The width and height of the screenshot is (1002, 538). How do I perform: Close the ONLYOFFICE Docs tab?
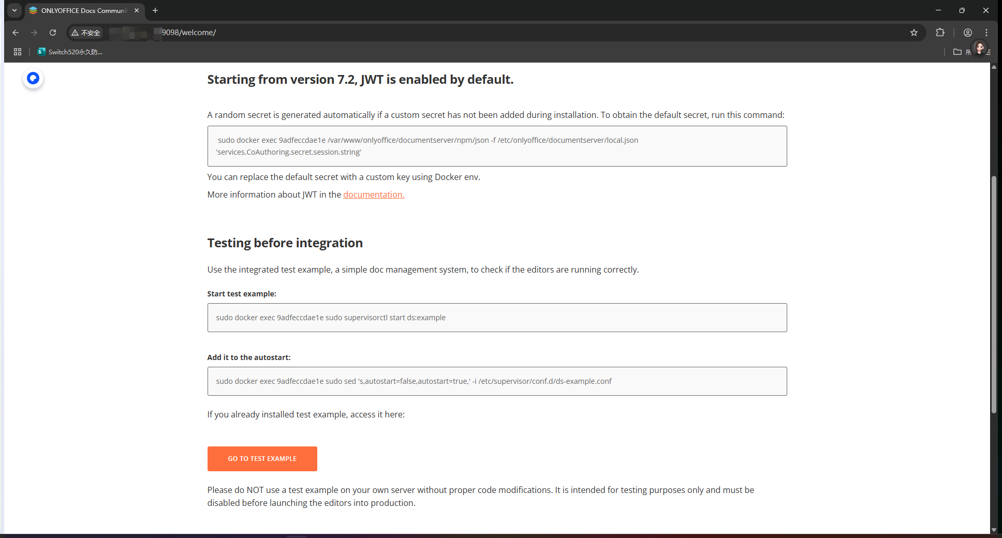pyautogui.click(x=137, y=10)
